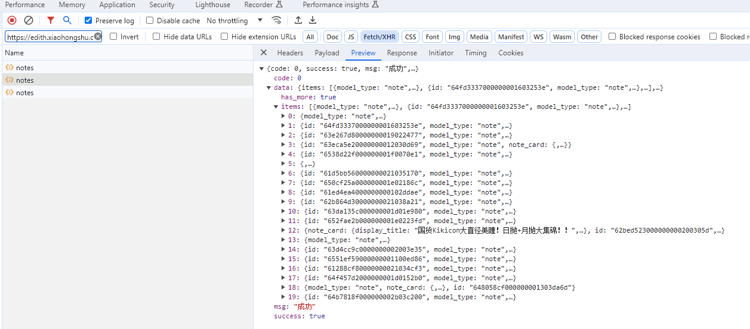The image size is (750, 329).
Task: Select the JS filter button
Action: [x=351, y=36]
